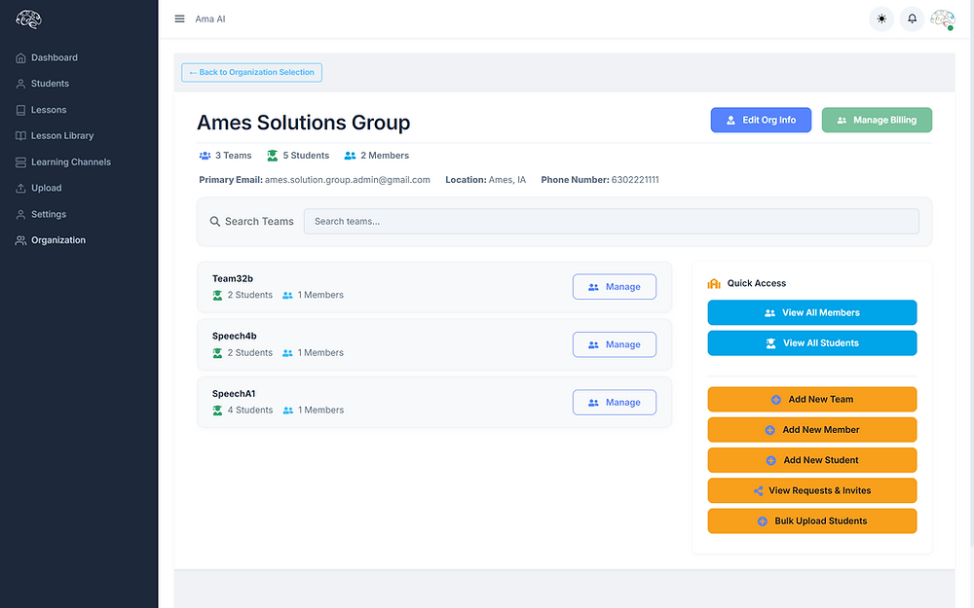Click the Lessons book icon
This screenshot has width=974, height=608.
click(20, 110)
